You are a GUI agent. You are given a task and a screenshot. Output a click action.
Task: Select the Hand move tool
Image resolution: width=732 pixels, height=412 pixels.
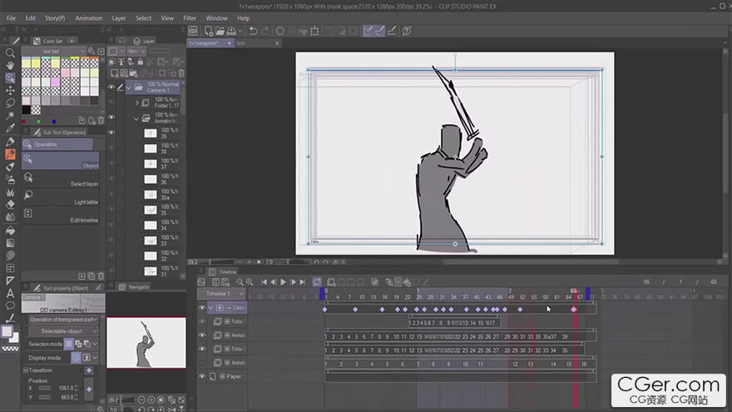[10, 65]
